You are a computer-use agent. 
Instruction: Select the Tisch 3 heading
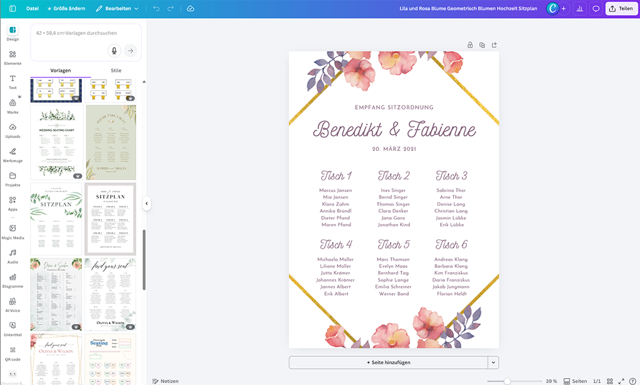coord(451,175)
